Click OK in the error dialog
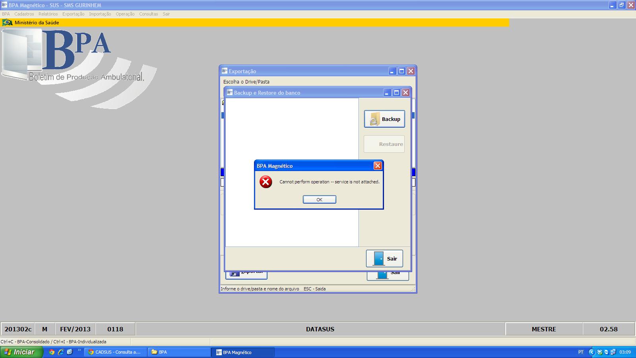The image size is (636, 358). (319, 200)
